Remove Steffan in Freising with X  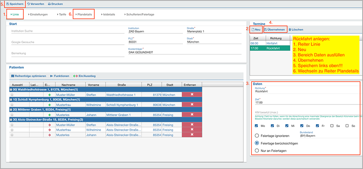tap(192, 125)
